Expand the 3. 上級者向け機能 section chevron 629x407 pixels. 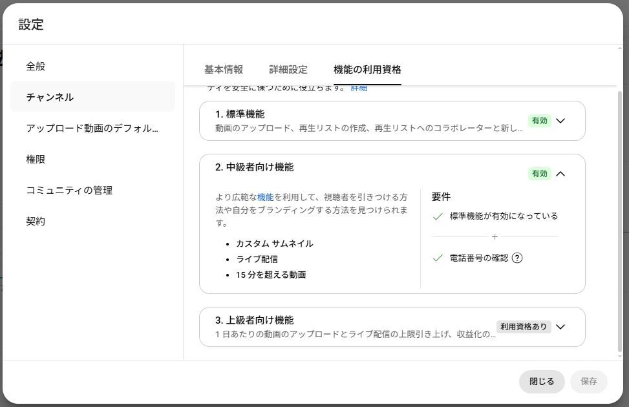click(x=560, y=327)
